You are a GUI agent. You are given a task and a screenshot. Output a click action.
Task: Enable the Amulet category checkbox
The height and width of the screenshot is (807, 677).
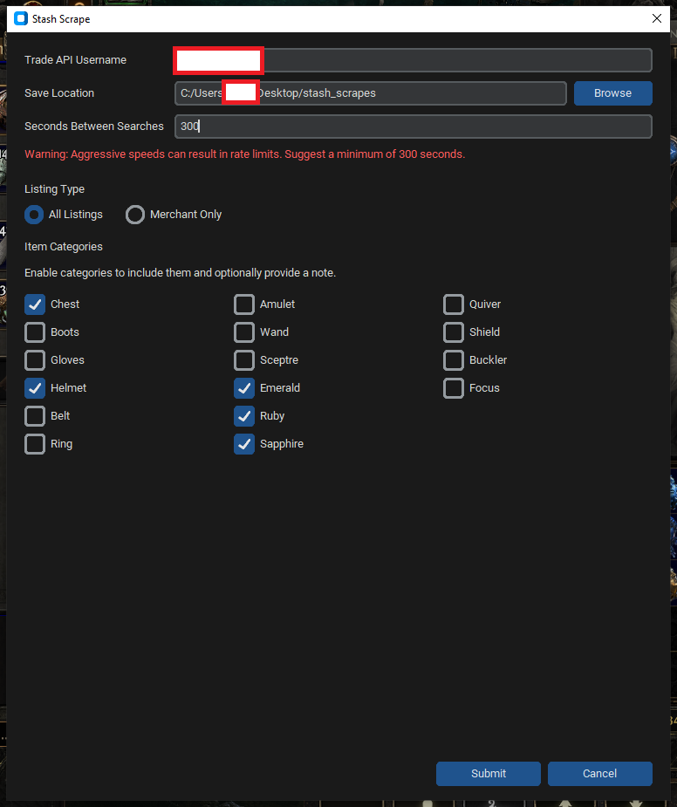[244, 304]
